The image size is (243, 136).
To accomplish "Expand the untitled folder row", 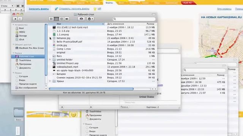I will [x=50, y=60].
